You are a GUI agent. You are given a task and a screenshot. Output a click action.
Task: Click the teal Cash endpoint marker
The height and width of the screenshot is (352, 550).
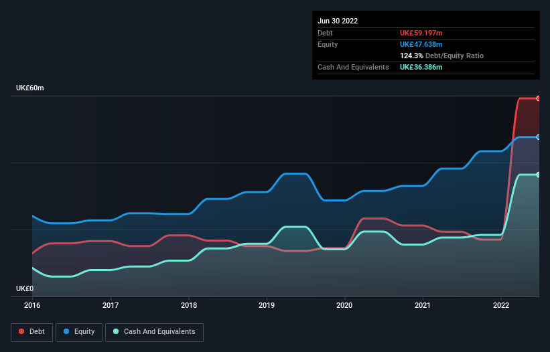tap(539, 175)
